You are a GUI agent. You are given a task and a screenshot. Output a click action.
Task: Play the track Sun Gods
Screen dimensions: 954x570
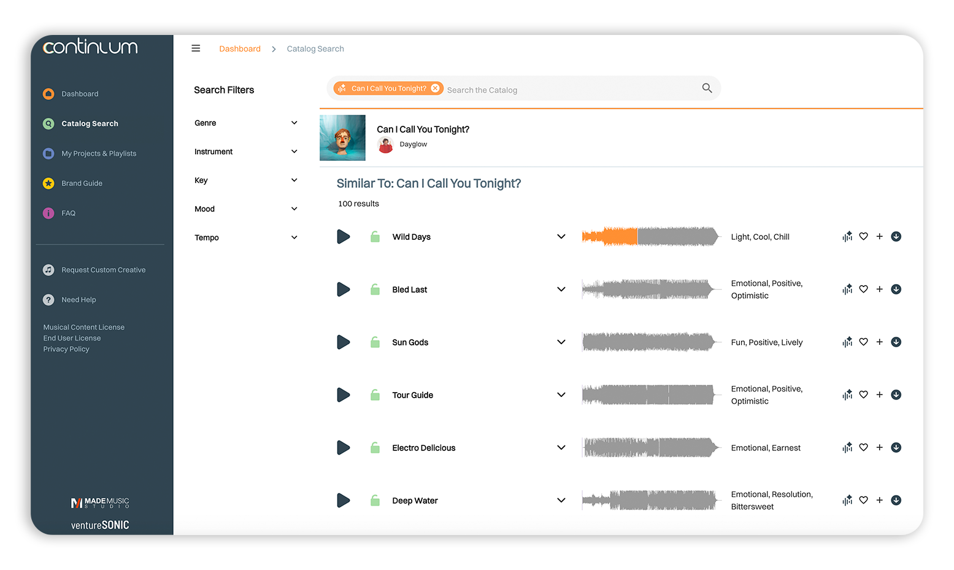(x=344, y=342)
